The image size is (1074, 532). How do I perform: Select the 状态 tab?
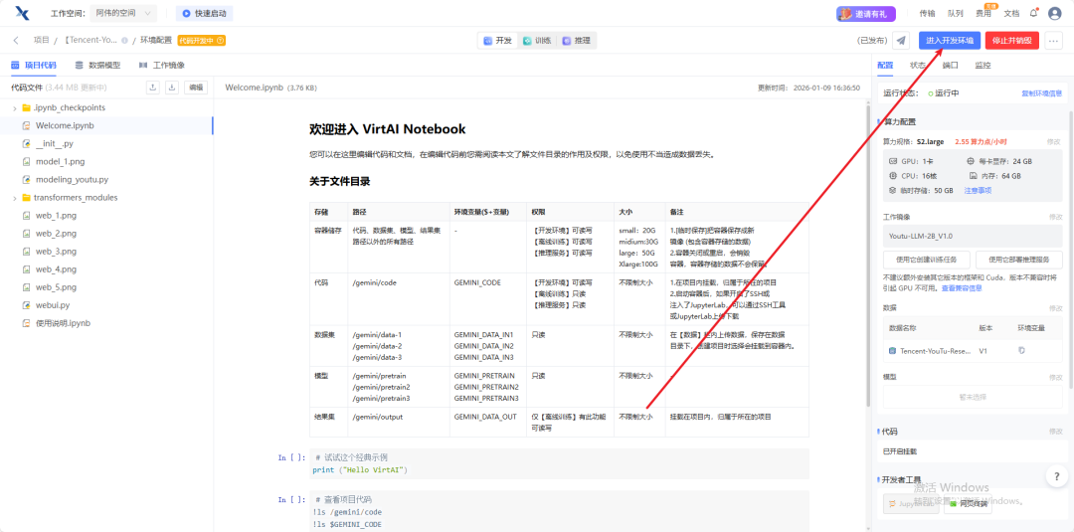pyautogui.click(x=918, y=65)
